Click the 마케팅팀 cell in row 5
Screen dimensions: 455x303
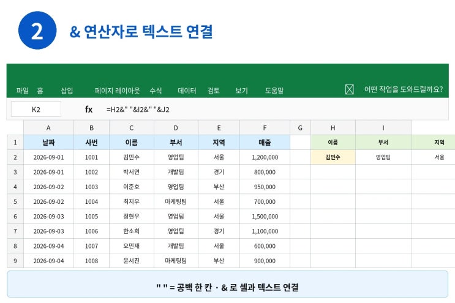[176, 201]
